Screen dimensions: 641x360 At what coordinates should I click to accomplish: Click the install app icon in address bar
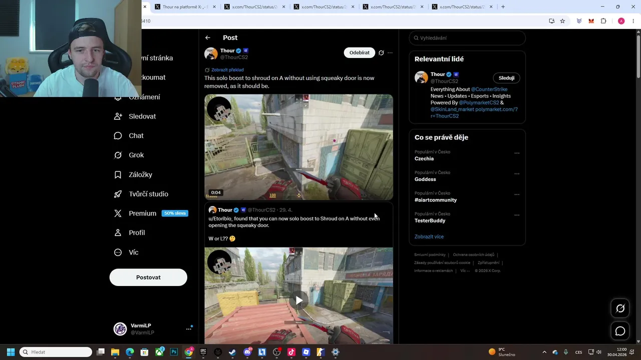(551, 21)
